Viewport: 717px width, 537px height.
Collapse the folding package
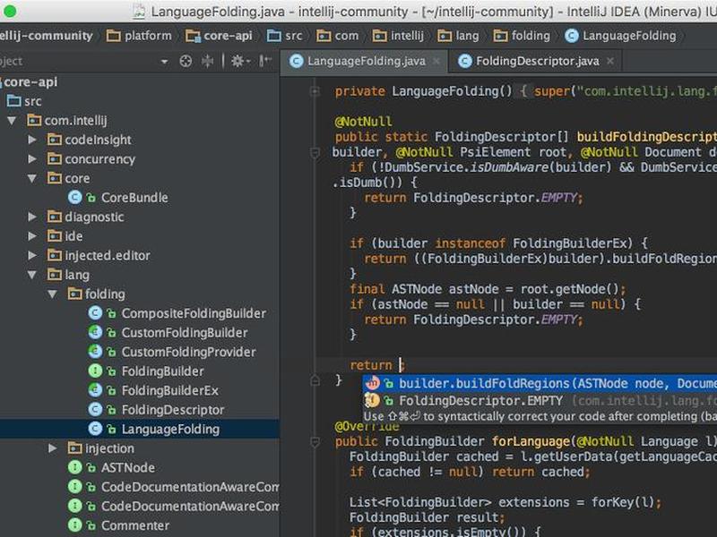tap(53, 294)
